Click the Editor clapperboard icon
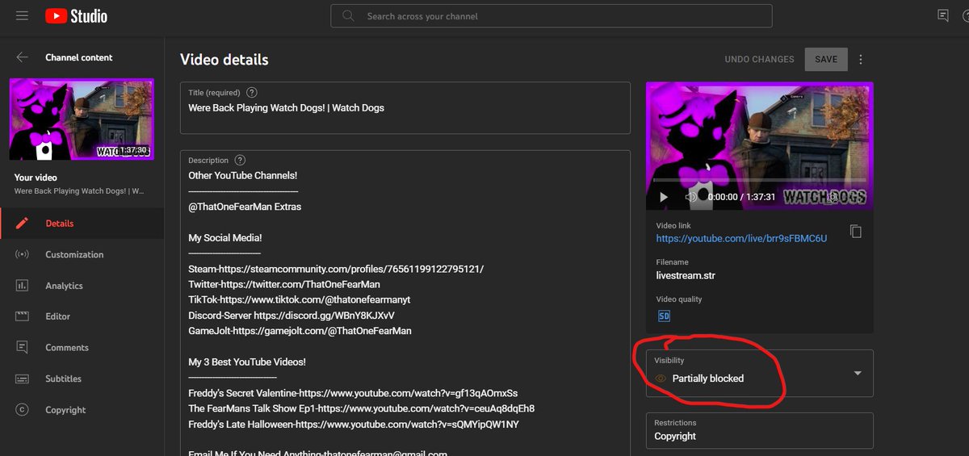Image resolution: width=969 pixels, height=456 pixels. (x=23, y=316)
